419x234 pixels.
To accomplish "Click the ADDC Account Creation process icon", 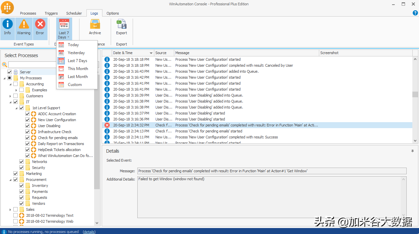I will 34,114.
